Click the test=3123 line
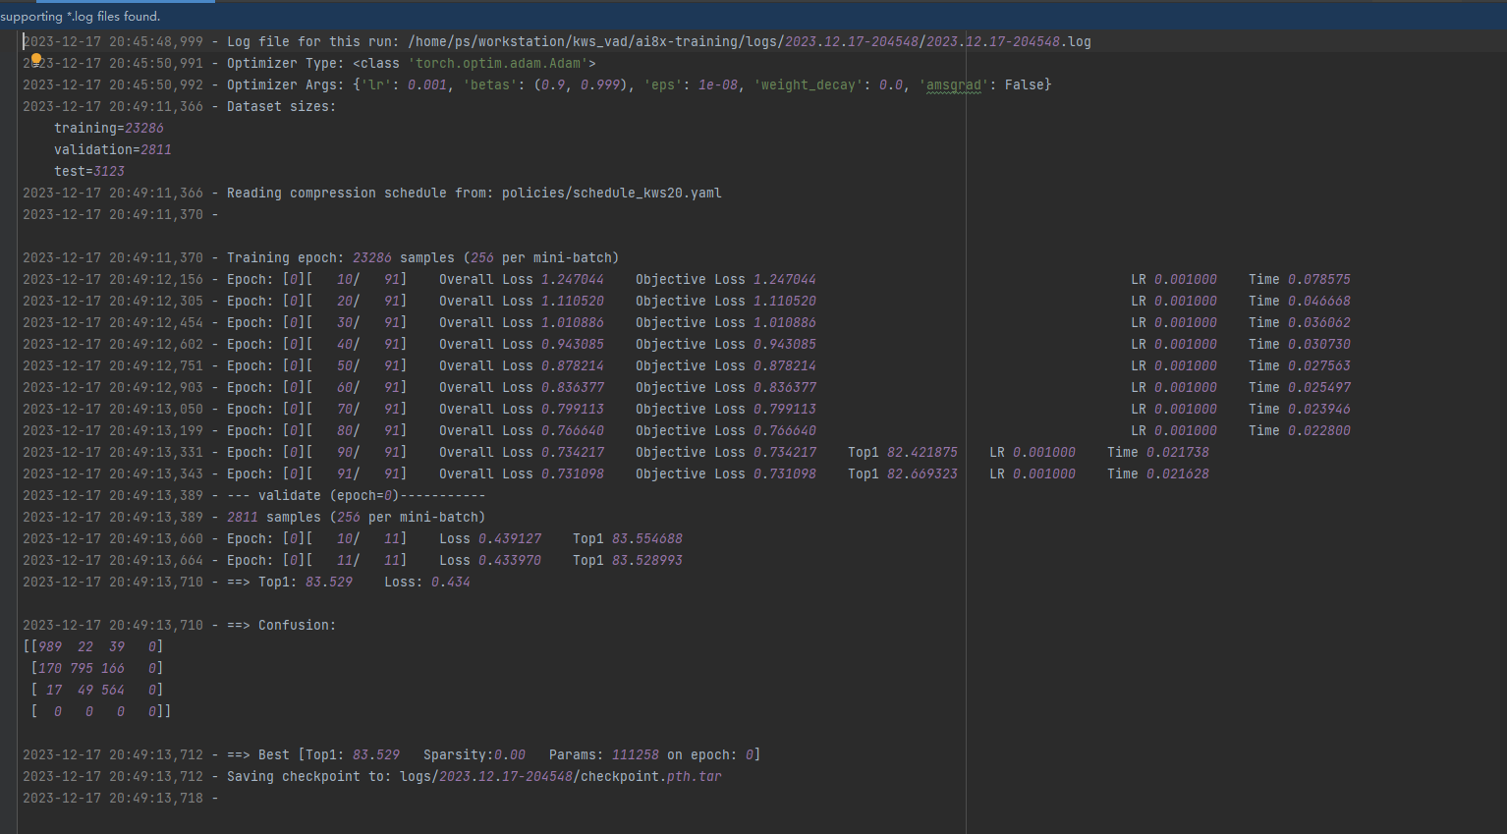This screenshot has height=834, width=1507. click(x=89, y=171)
